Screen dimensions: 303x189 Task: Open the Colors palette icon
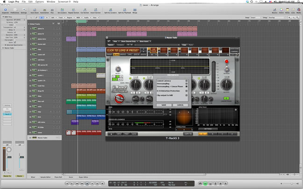pos(281,10)
